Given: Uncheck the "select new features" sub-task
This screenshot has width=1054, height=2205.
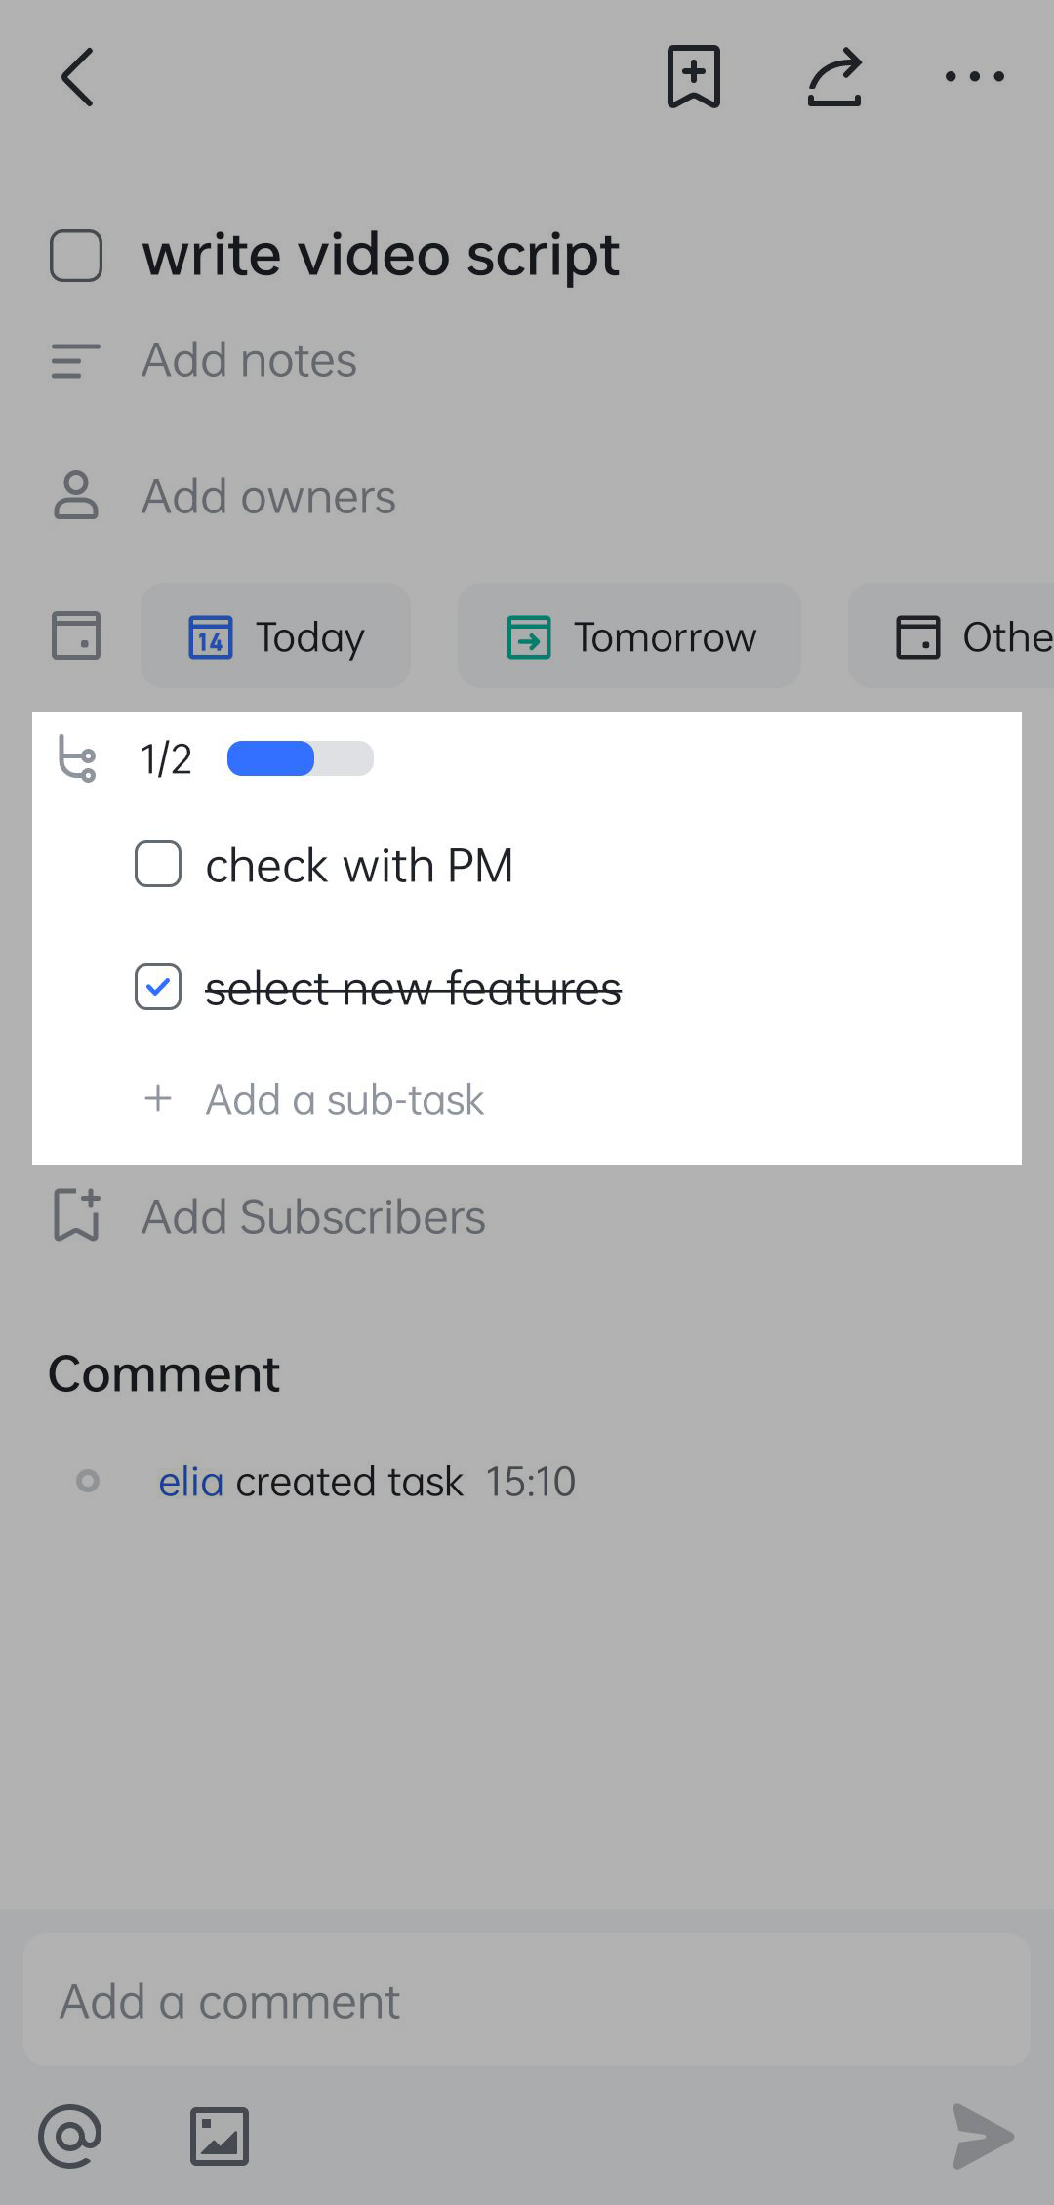Looking at the screenshot, I should click(158, 987).
